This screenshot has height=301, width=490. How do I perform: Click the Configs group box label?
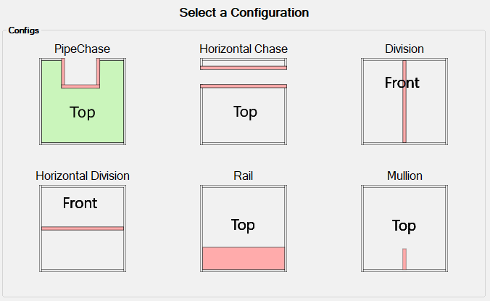(24, 30)
